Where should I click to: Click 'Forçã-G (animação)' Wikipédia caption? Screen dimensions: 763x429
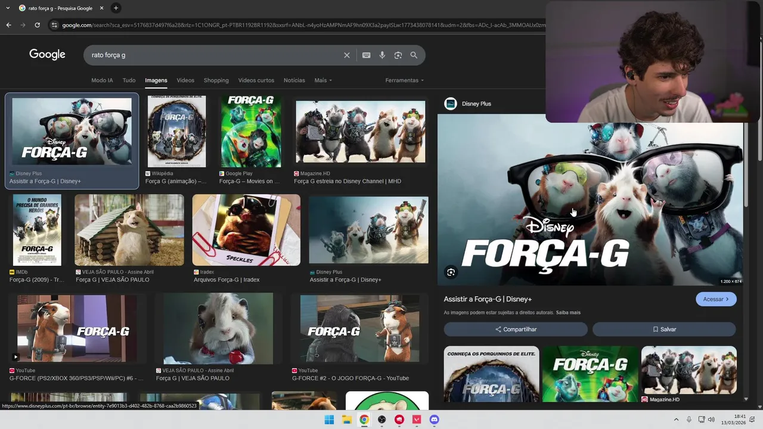pos(176,181)
